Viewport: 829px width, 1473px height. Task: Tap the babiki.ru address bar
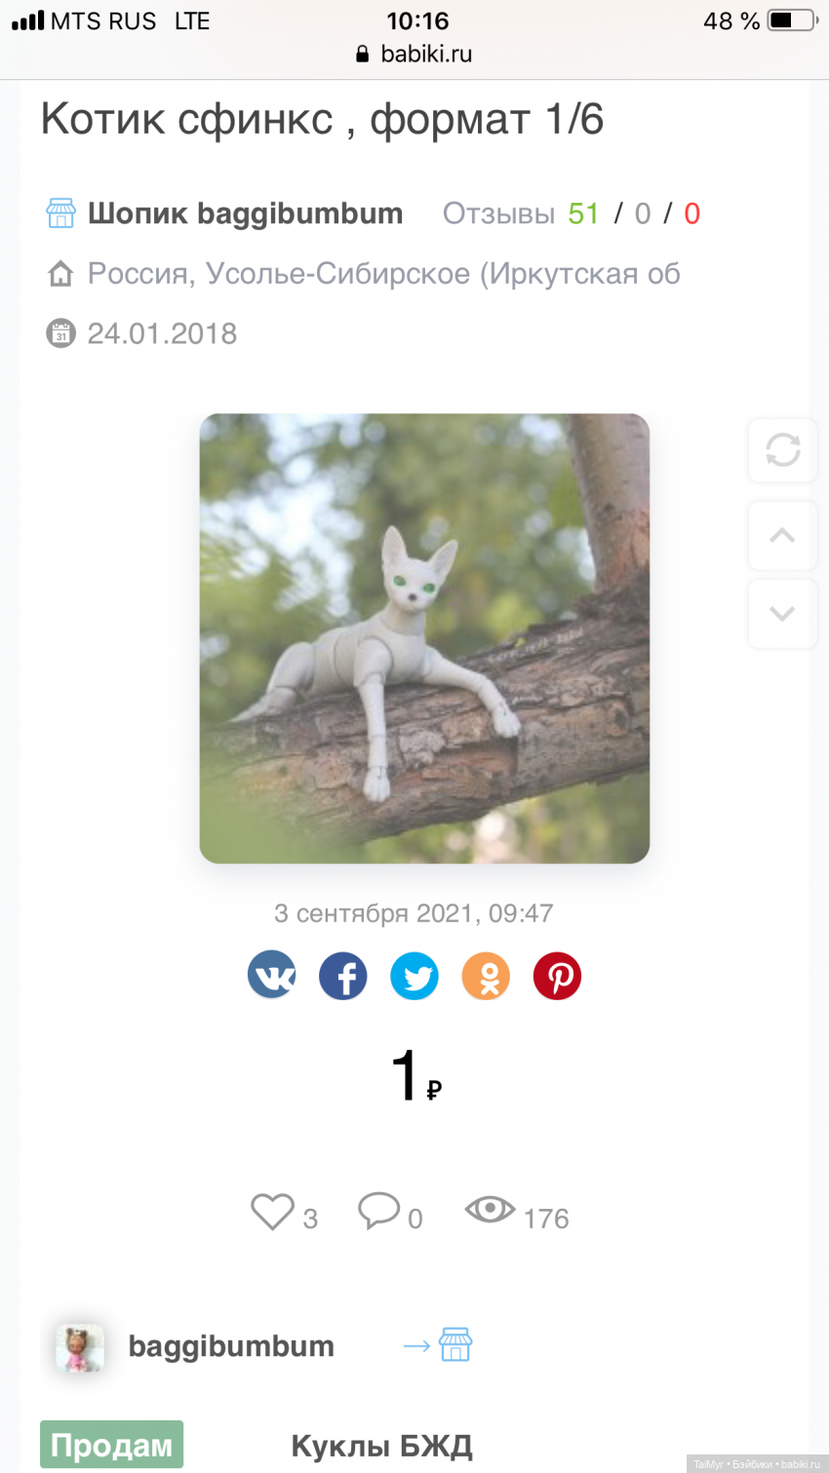414,54
